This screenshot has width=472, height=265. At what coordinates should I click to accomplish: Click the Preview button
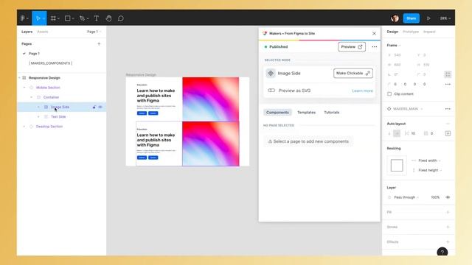point(352,47)
